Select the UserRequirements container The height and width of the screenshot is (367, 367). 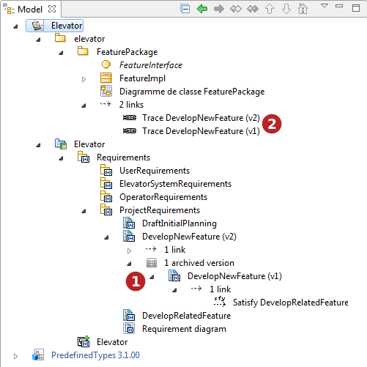155,171
